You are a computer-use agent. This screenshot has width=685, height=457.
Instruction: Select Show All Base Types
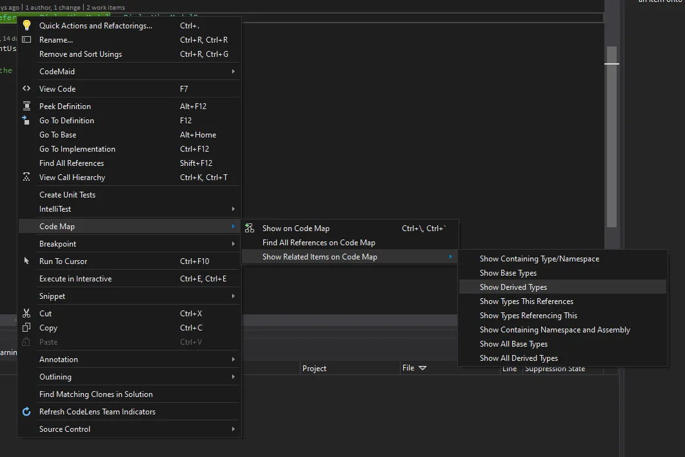[x=513, y=344]
